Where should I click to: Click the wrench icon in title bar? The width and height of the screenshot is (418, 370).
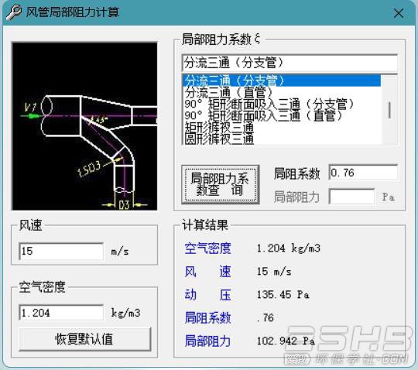[x=13, y=12]
